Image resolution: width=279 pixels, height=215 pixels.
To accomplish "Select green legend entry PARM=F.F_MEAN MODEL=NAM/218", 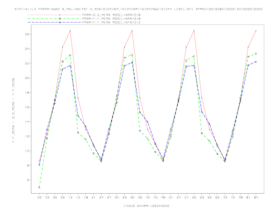I will point(111,19).
